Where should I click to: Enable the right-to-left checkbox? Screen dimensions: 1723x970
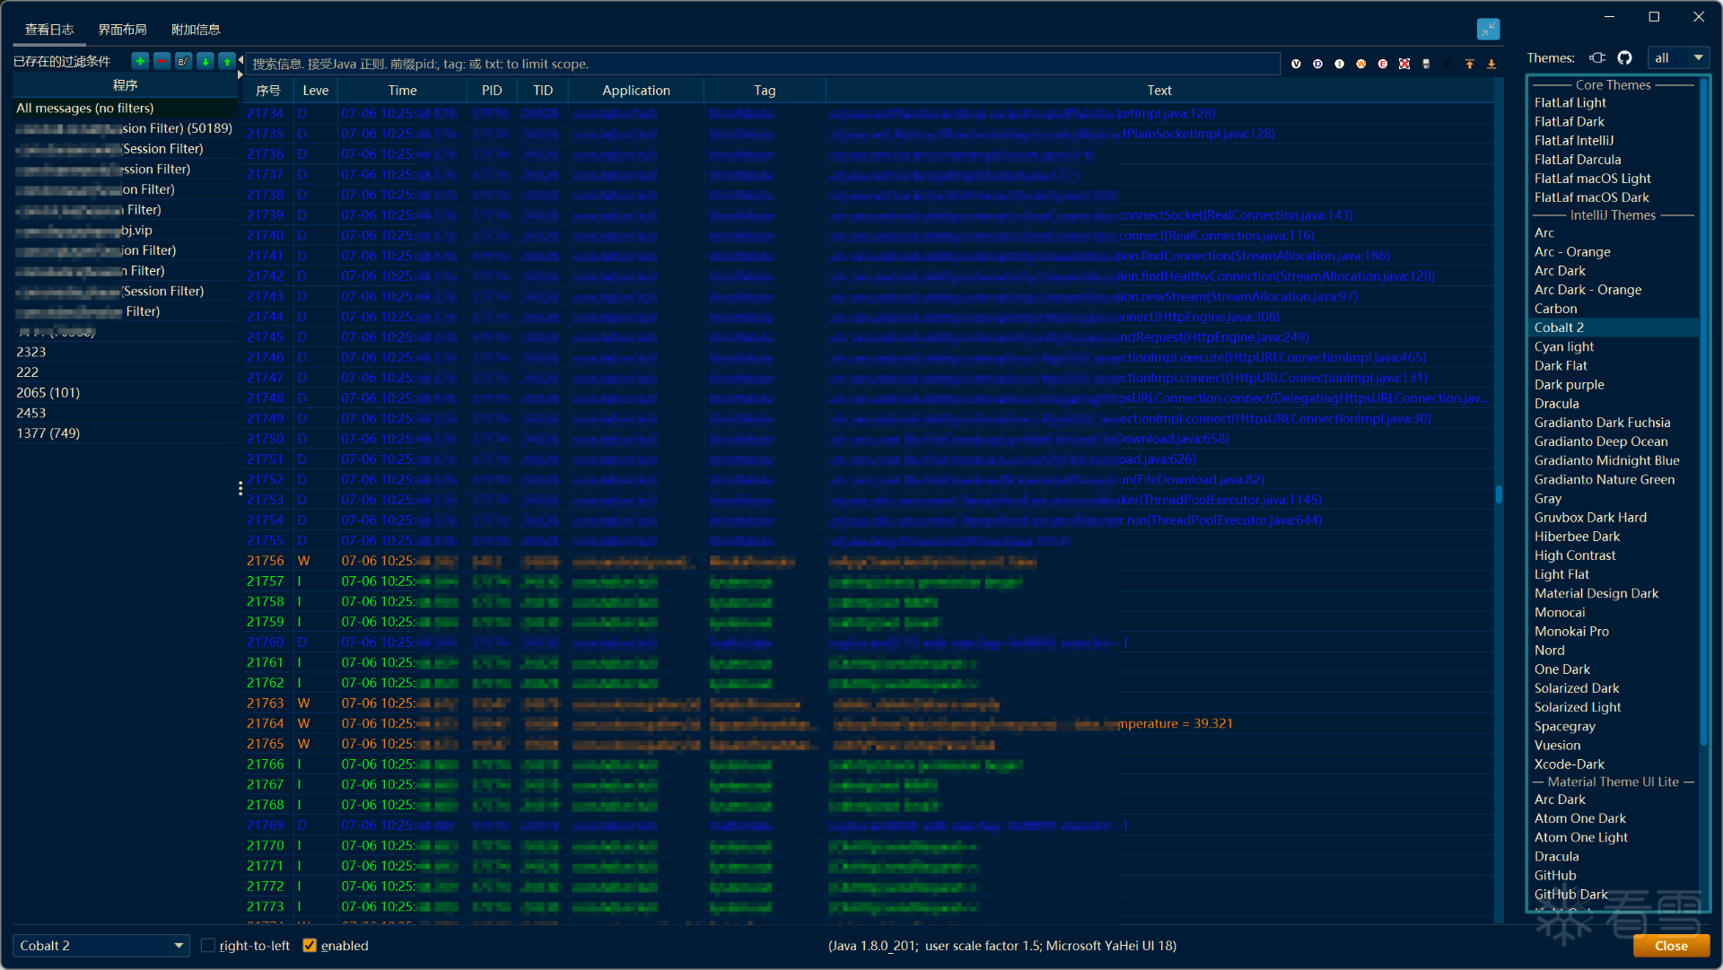click(x=208, y=946)
